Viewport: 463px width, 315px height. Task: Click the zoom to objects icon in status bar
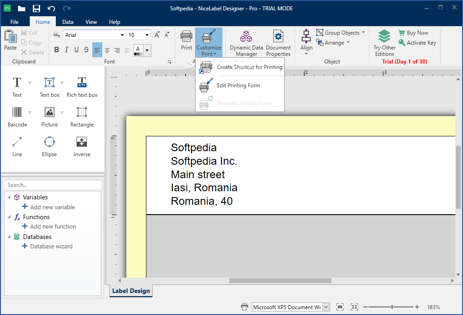pos(354,307)
